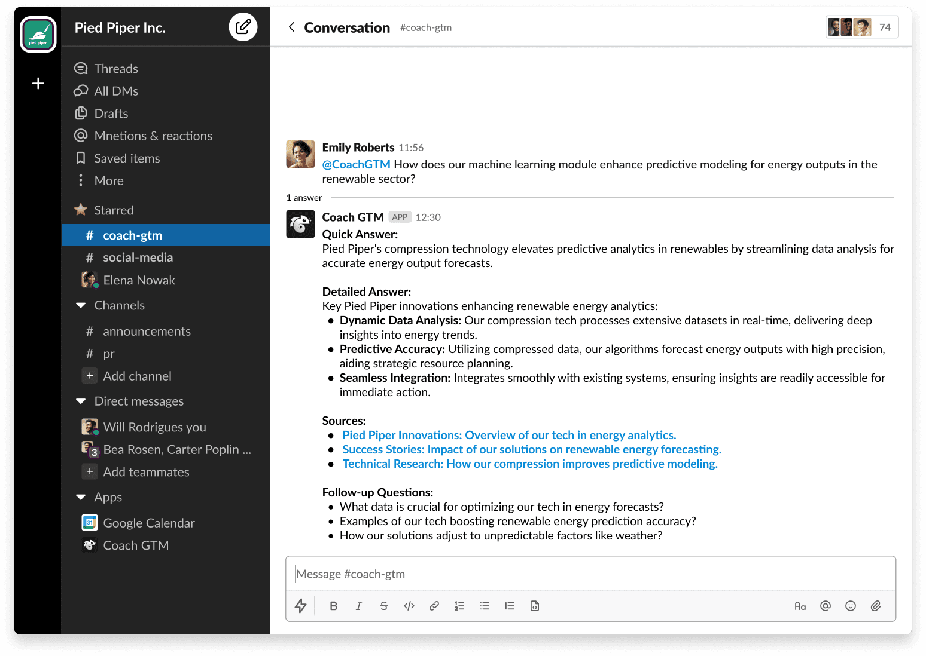926x656 pixels.
Task: Insert a hyperlink
Action: 434,606
